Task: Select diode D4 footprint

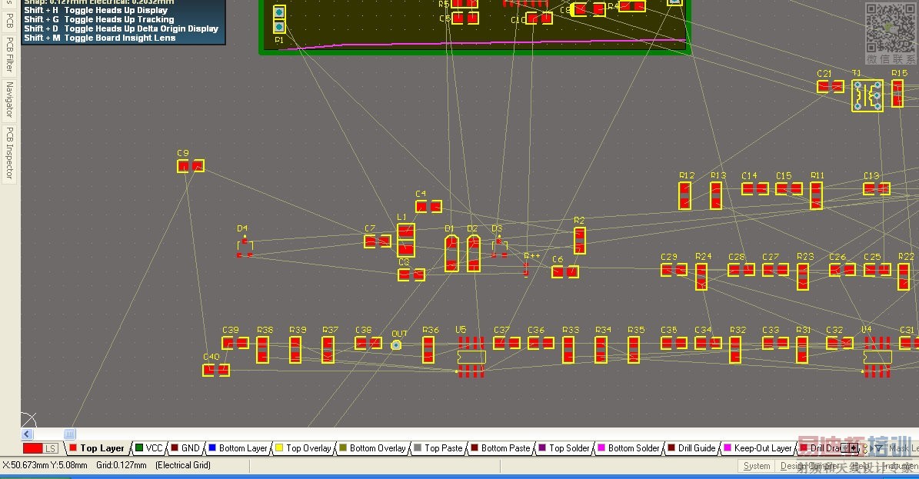Action: coord(245,248)
